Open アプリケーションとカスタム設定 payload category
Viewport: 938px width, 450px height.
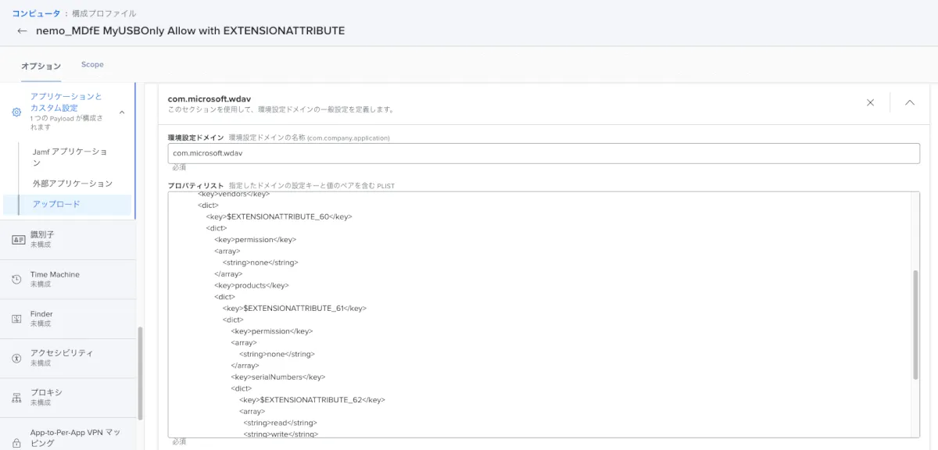[x=67, y=112]
